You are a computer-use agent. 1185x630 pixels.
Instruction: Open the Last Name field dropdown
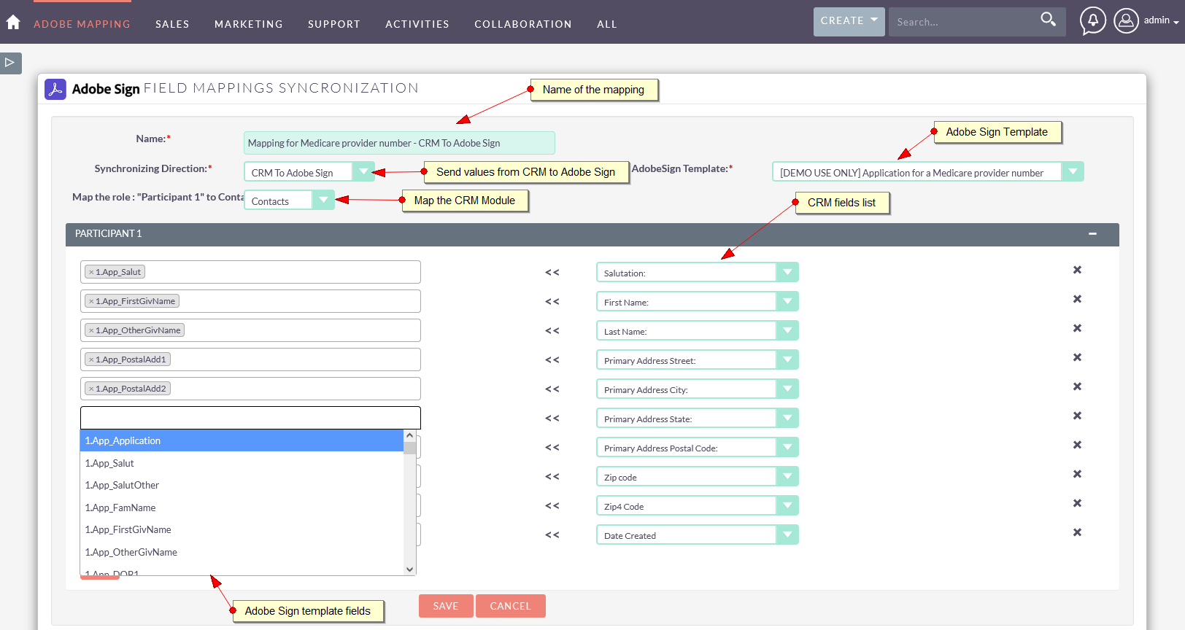click(x=697, y=330)
